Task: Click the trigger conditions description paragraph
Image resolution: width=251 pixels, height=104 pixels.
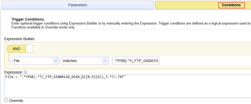Action: point(131,25)
